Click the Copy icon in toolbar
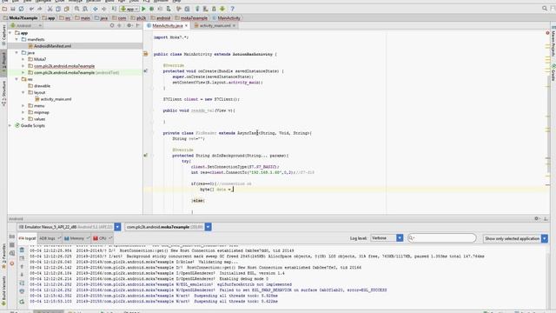The height and width of the screenshot is (313, 556). click(58, 9)
